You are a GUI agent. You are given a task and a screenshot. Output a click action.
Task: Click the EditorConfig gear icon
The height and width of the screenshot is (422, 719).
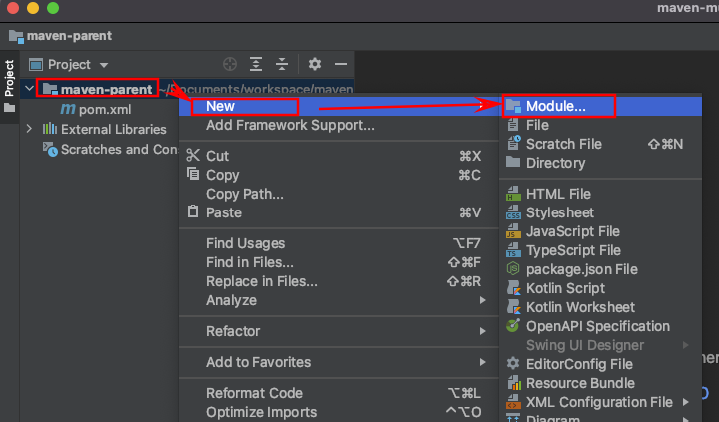[513, 363]
